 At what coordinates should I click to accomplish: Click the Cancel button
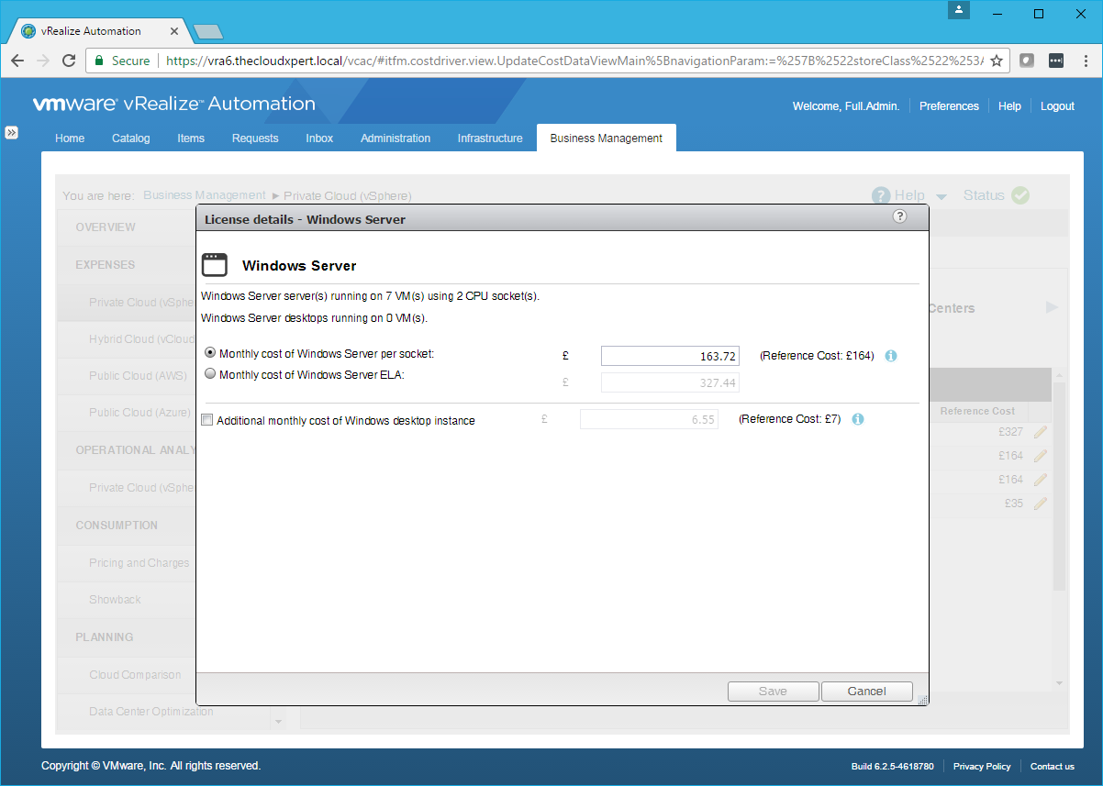pos(866,692)
